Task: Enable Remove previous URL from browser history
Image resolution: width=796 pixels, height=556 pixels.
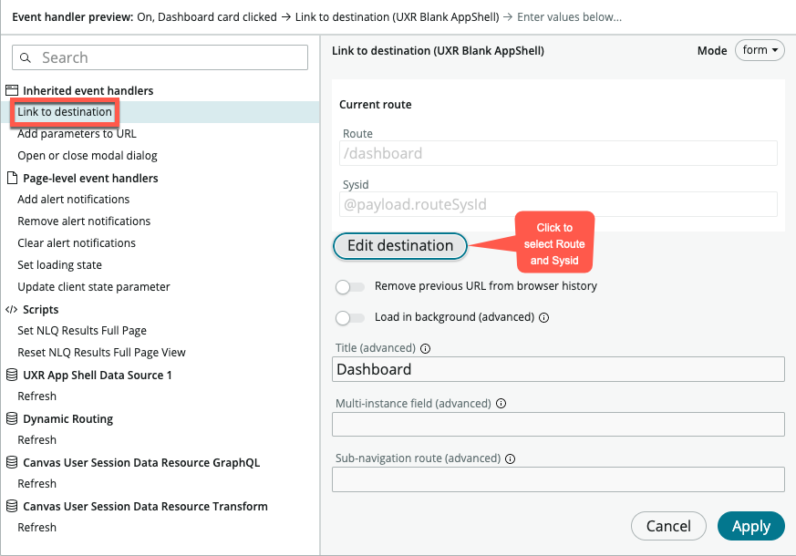Action: click(x=350, y=287)
